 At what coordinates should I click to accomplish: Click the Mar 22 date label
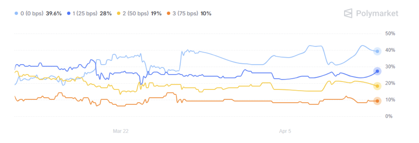[x=120, y=131]
